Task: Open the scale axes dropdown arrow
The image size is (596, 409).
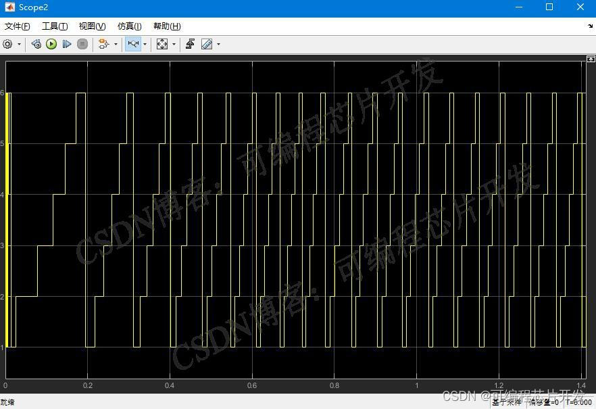Action: click(x=174, y=44)
